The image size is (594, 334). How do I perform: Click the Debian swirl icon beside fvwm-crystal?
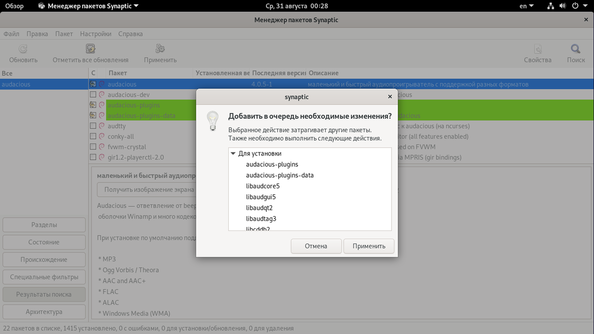click(x=102, y=147)
